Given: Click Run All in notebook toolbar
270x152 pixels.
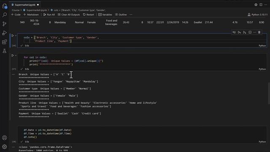Looking at the screenshot, I should (x=49, y=15).
